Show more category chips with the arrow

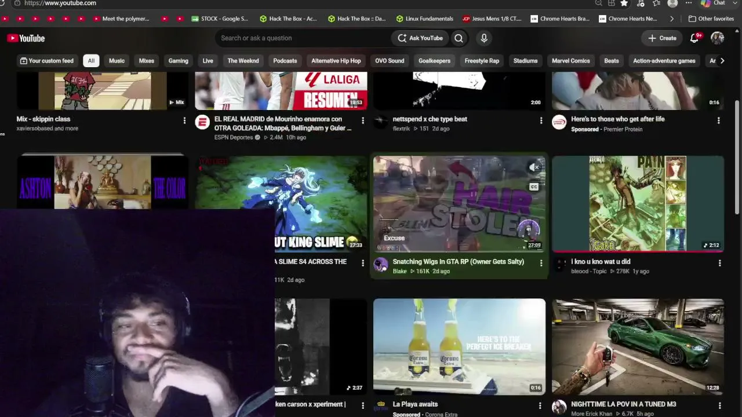(x=722, y=61)
